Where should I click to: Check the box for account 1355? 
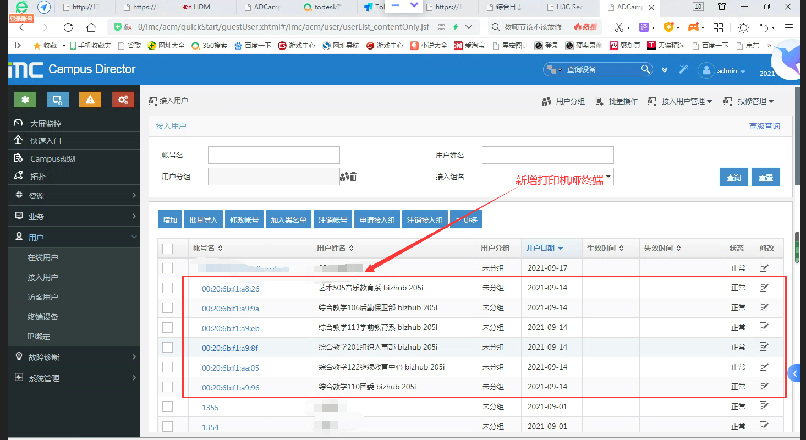pyautogui.click(x=168, y=406)
